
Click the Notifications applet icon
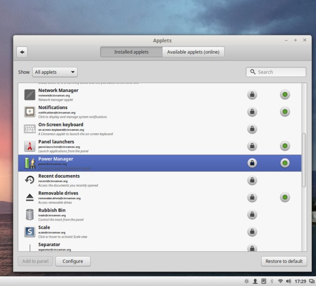coord(30,112)
